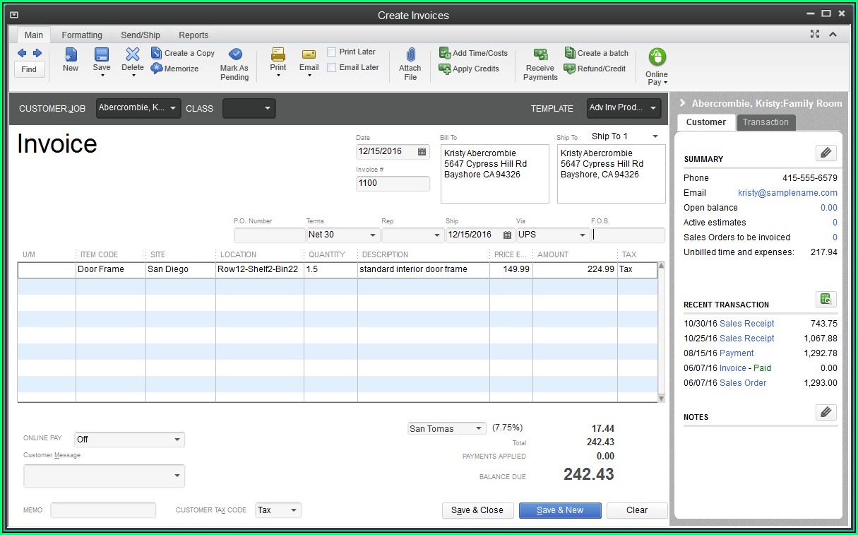This screenshot has height=535, width=858.
Task: Edit customer summary with pencil icon
Action: (826, 153)
